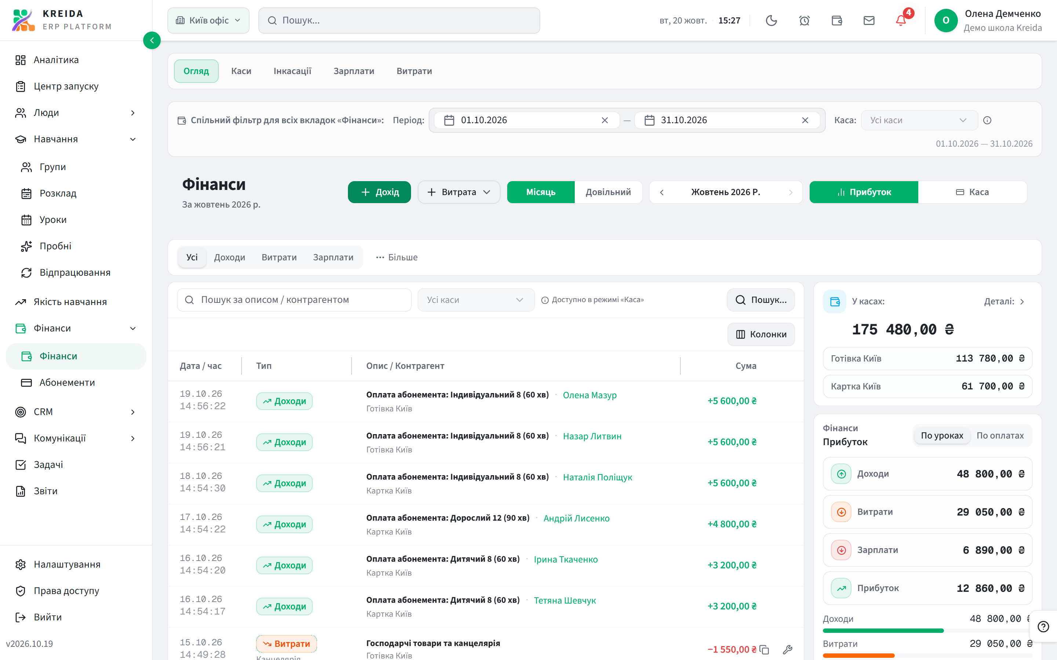Open Деталі of cash balances
This screenshot has width=1057, height=660.
coord(1004,302)
